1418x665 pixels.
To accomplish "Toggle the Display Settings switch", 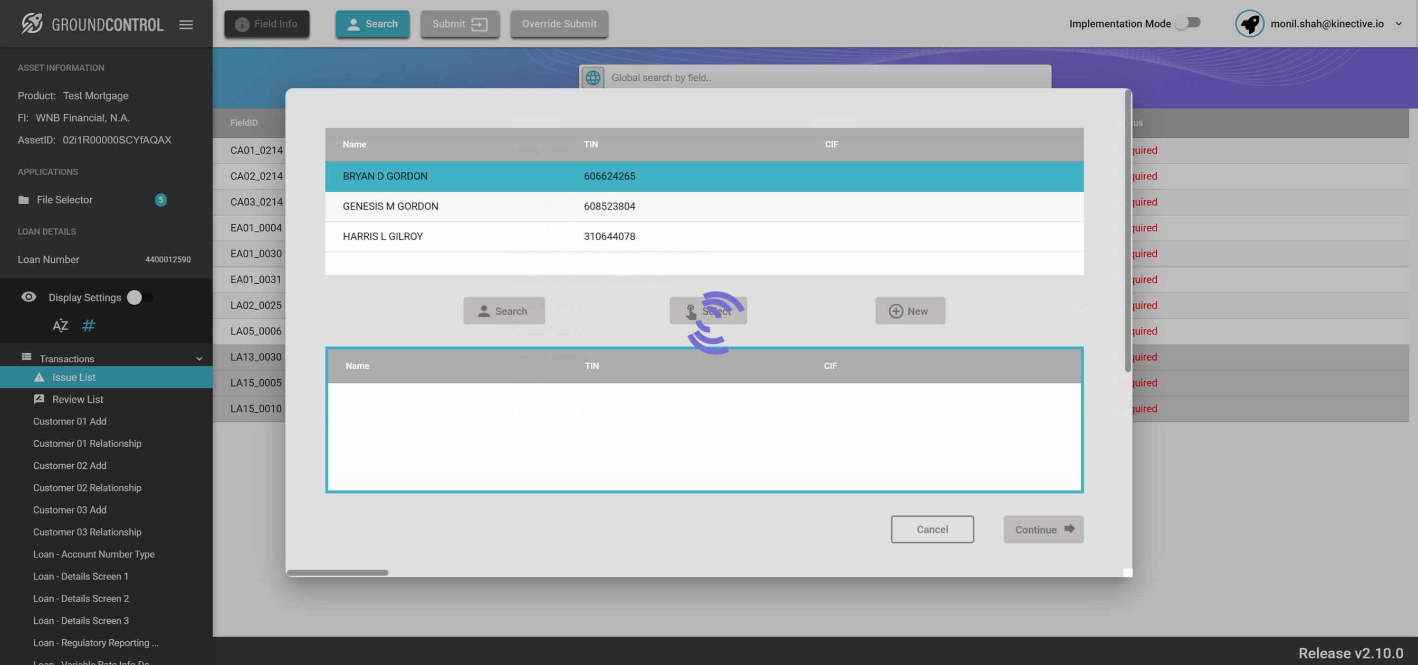I will tap(140, 297).
